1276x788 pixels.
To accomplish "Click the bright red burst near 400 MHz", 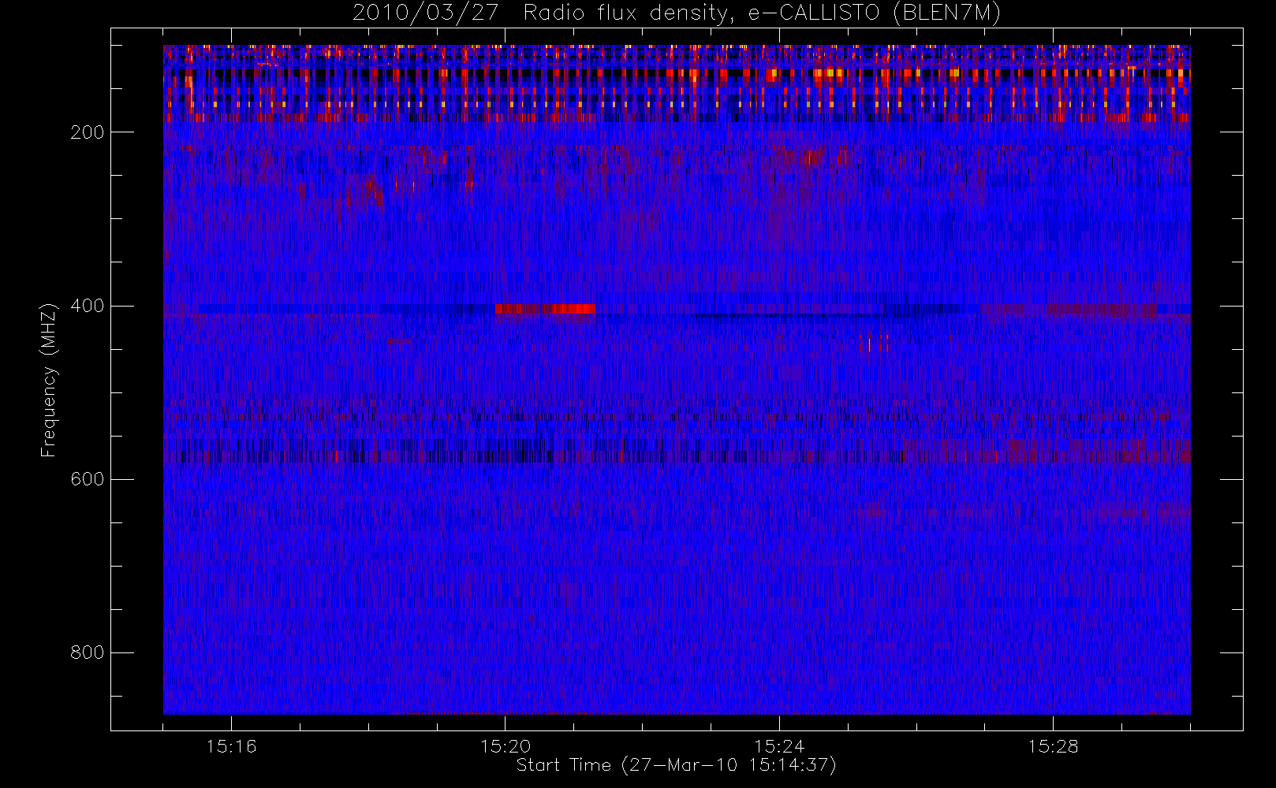I will tap(545, 309).
